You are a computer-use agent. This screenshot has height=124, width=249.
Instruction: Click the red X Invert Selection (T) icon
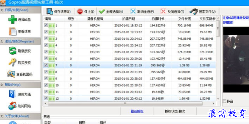pos(163,11)
